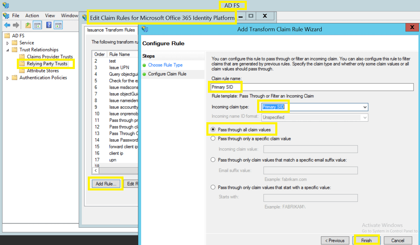Screen dimensions: 420x245
Task: Select the AD FS root folder icon
Action: 7,36
